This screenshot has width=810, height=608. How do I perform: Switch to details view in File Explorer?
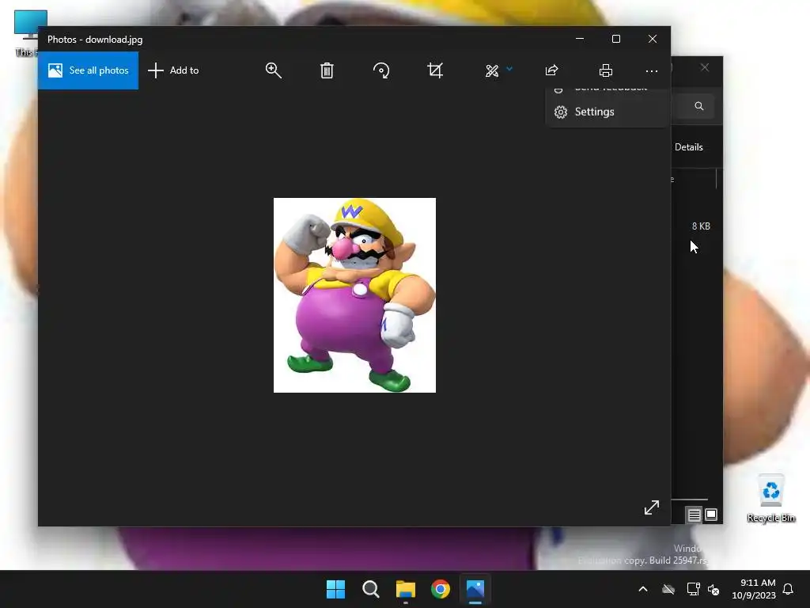tap(695, 515)
